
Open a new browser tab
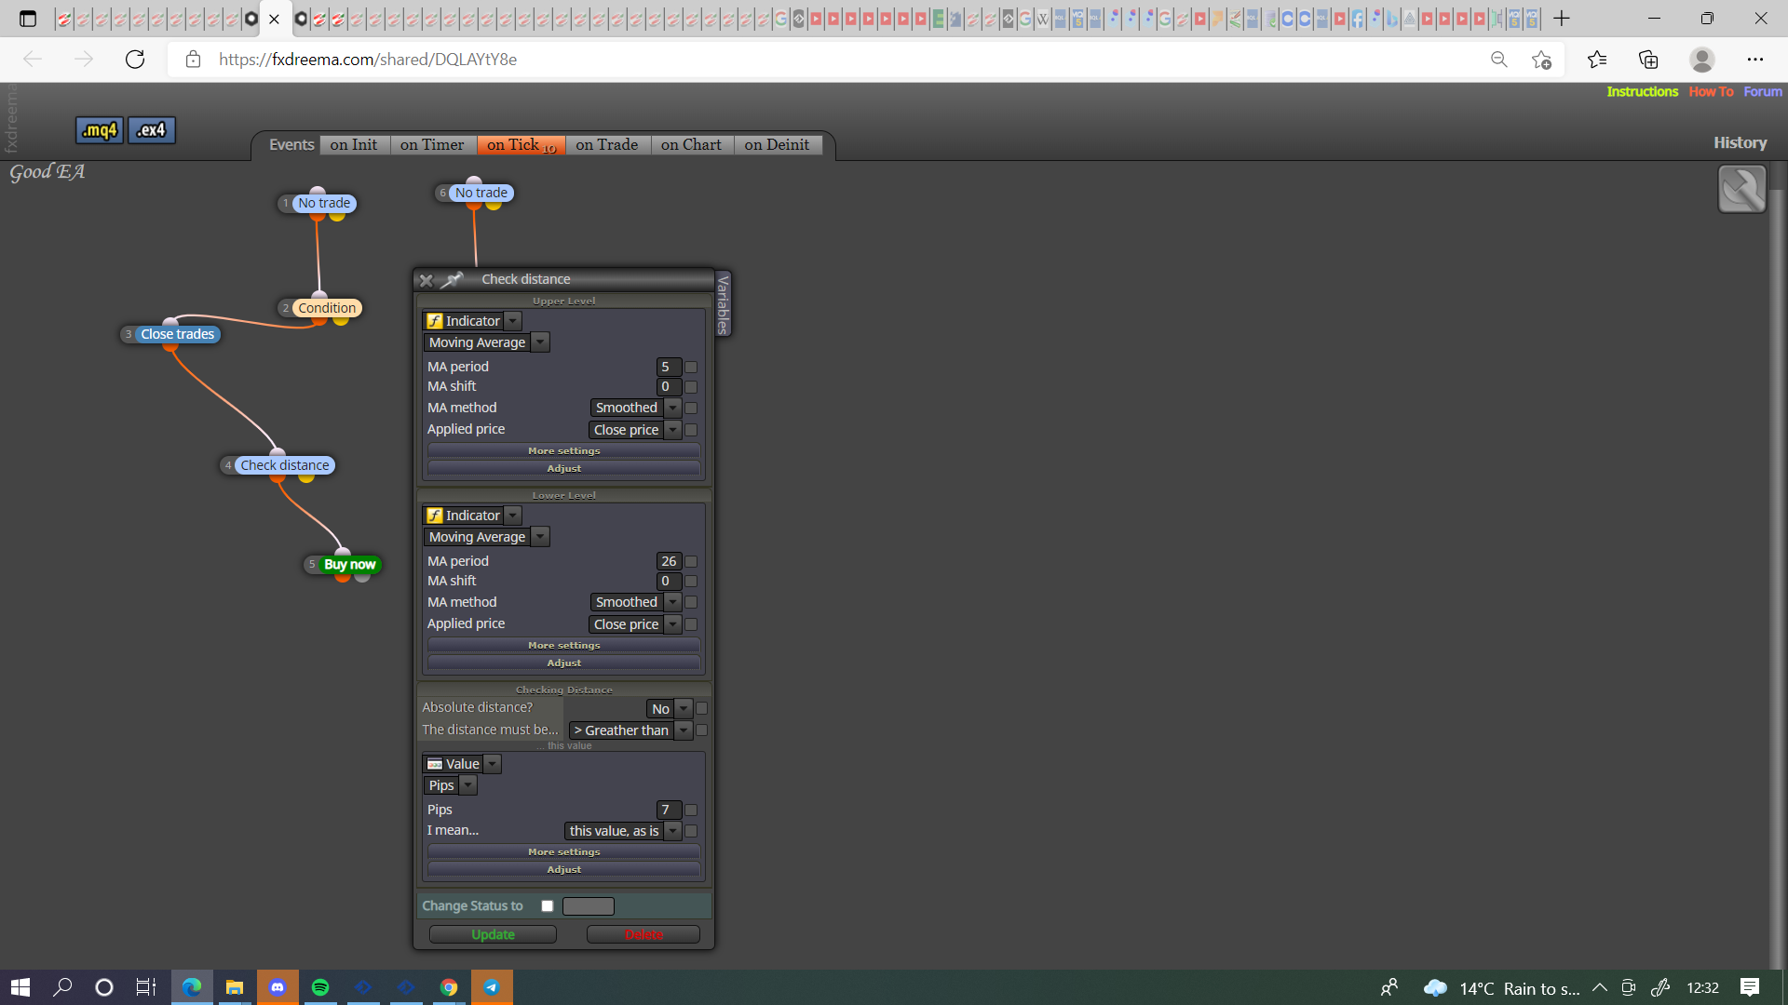coord(1562,18)
